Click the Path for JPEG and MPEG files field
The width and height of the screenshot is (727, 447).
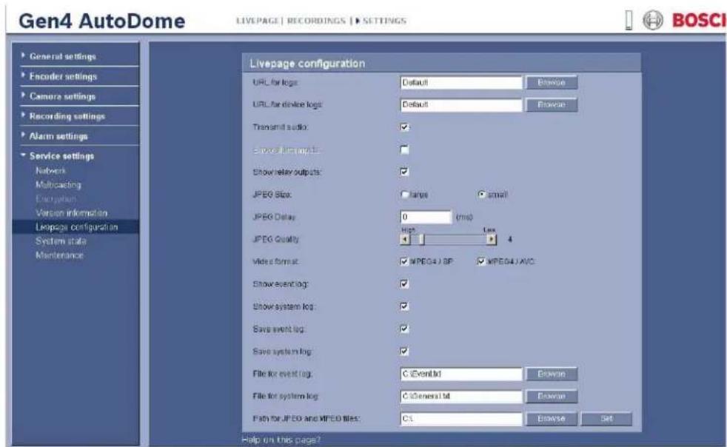pyautogui.click(x=461, y=419)
